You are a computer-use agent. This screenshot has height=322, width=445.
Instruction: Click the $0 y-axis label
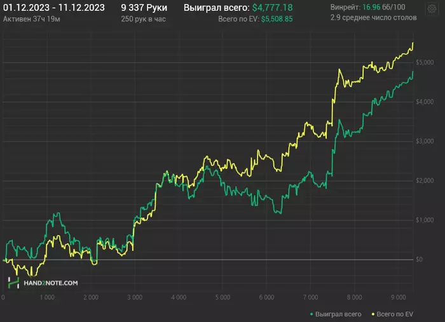[419, 259]
